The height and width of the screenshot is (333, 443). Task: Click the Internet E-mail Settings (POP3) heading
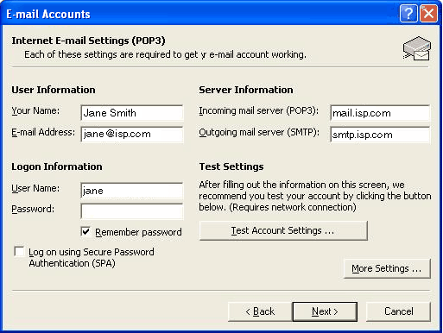pos(88,41)
